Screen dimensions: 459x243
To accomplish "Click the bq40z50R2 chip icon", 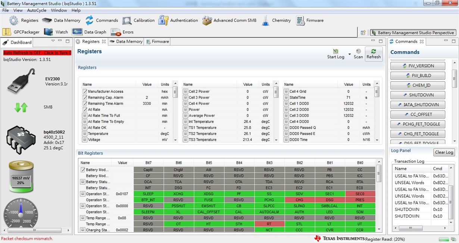I will [x=21, y=140].
